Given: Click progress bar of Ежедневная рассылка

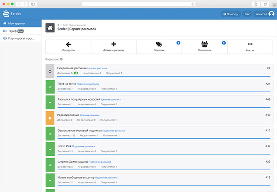Looking at the screenshot, I should click(x=164, y=76).
